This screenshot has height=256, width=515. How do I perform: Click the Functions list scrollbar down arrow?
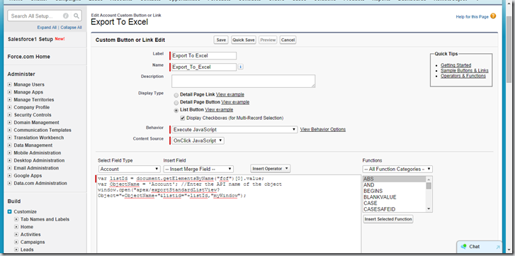(429, 209)
